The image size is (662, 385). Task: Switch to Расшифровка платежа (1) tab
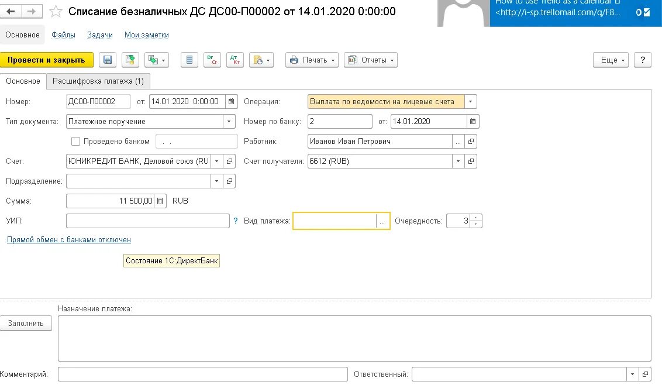click(98, 81)
